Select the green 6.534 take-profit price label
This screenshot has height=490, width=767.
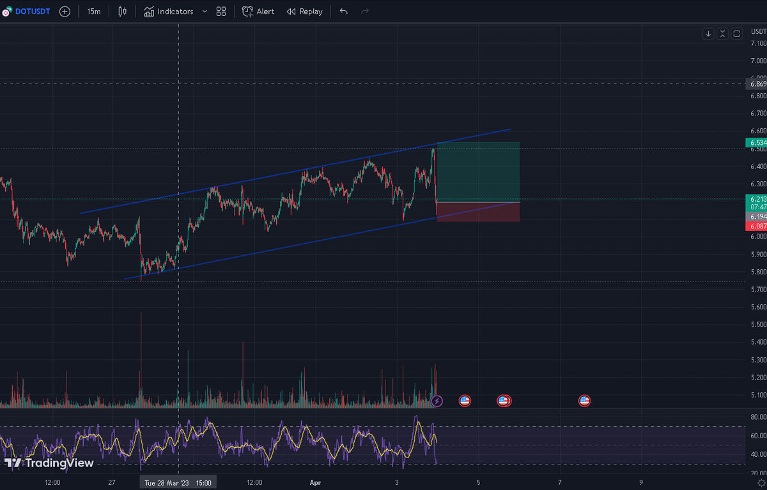(757, 142)
